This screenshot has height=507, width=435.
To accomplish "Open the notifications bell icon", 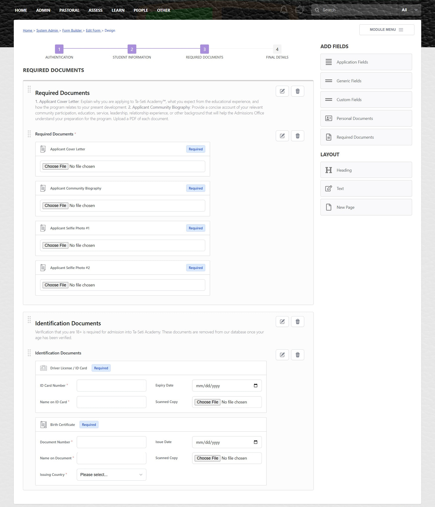I will tap(284, 10).
